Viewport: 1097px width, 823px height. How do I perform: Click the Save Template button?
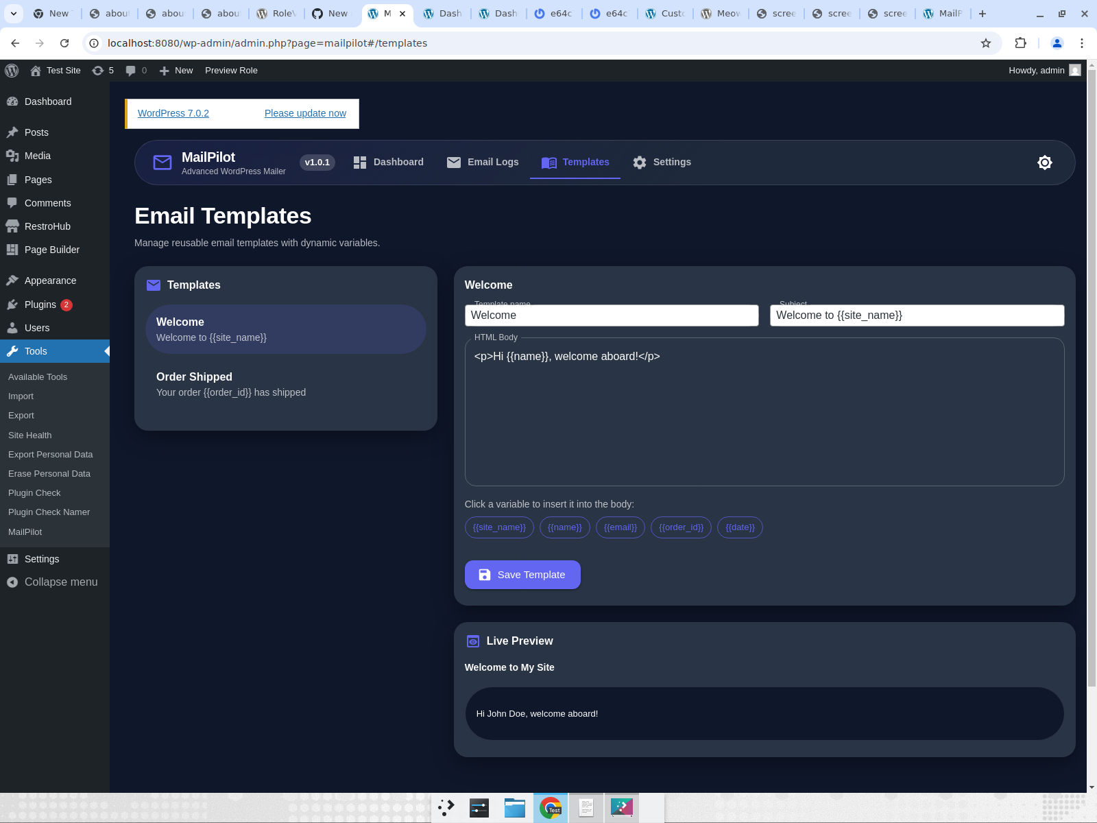pos(522,575)
